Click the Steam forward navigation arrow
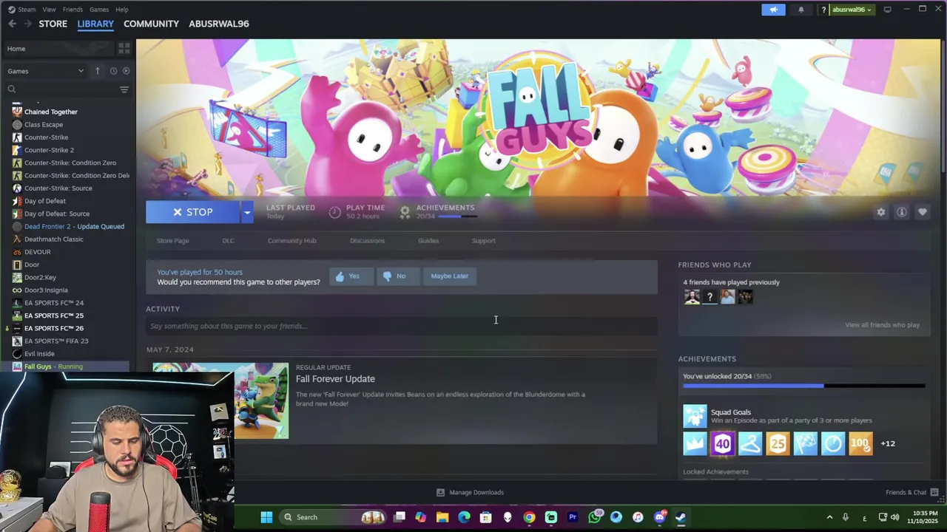 [x=28, y=24]
